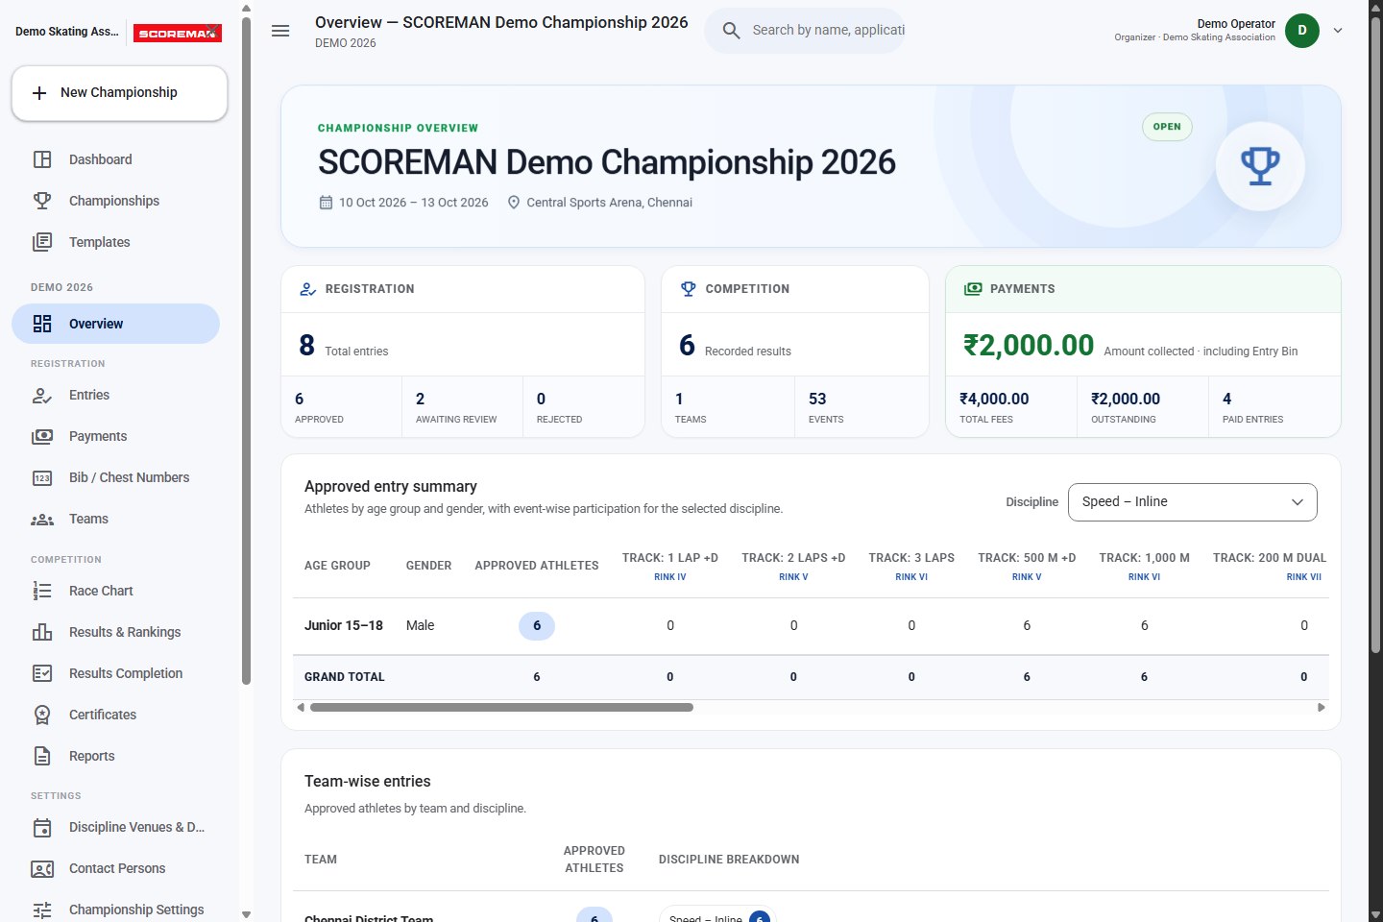
Task: Expand the user account chevron
Action: point(1337,31)
